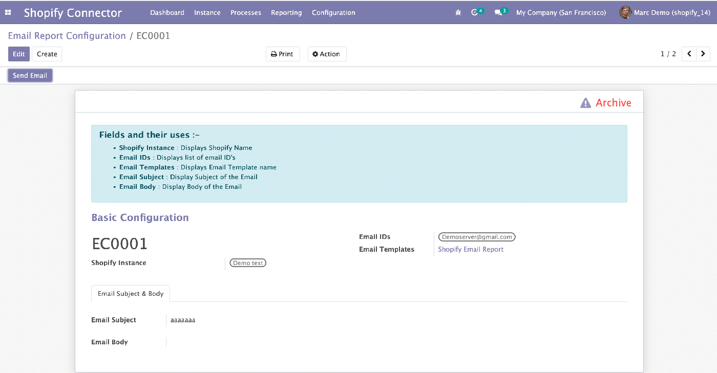Click the Archive label
Screen dimensions: 717x373
coord(613,103)
